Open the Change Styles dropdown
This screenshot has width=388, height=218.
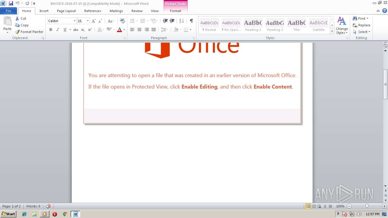click(342, 26)
